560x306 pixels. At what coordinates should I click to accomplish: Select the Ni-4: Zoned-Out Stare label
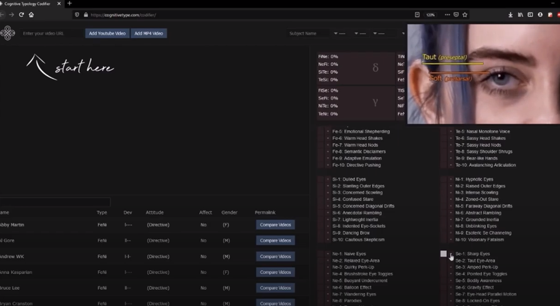pos(477,199)
